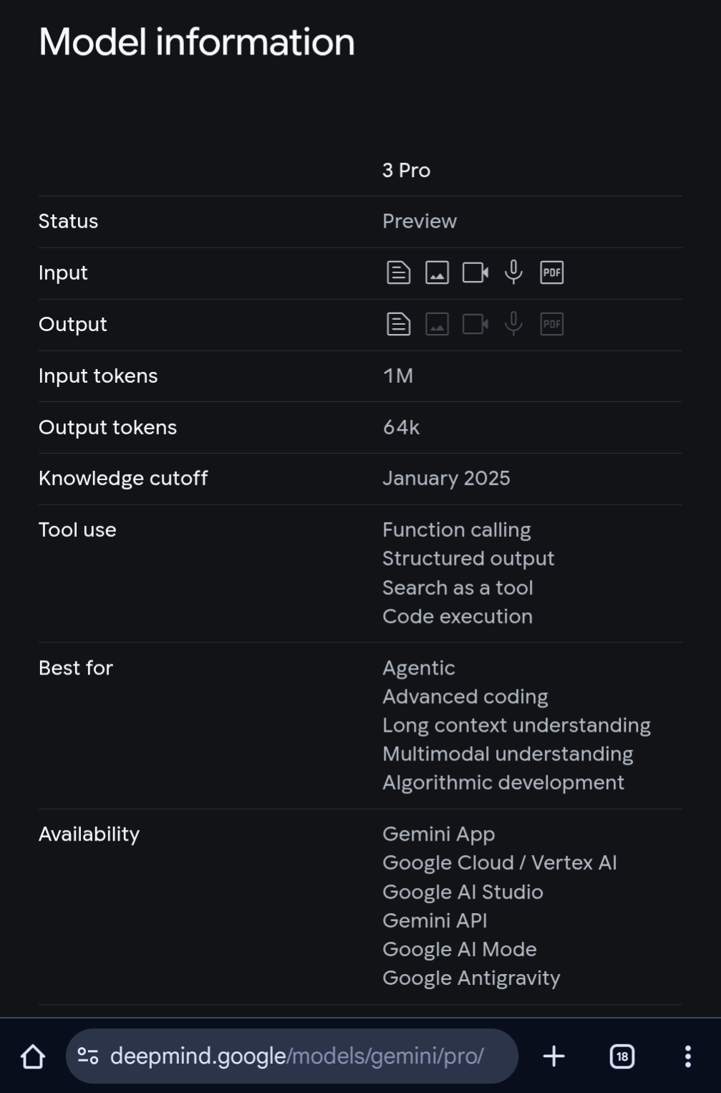
Task: Click the text document icon in Output row
Action: pos(398,325)
